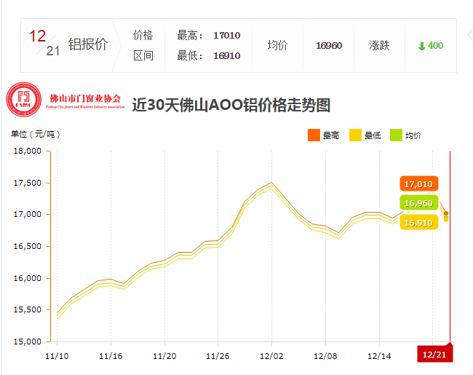The image size is (473, 375).
Task: Select the orange 17,010 tooltip label
Action: [418, 183]
